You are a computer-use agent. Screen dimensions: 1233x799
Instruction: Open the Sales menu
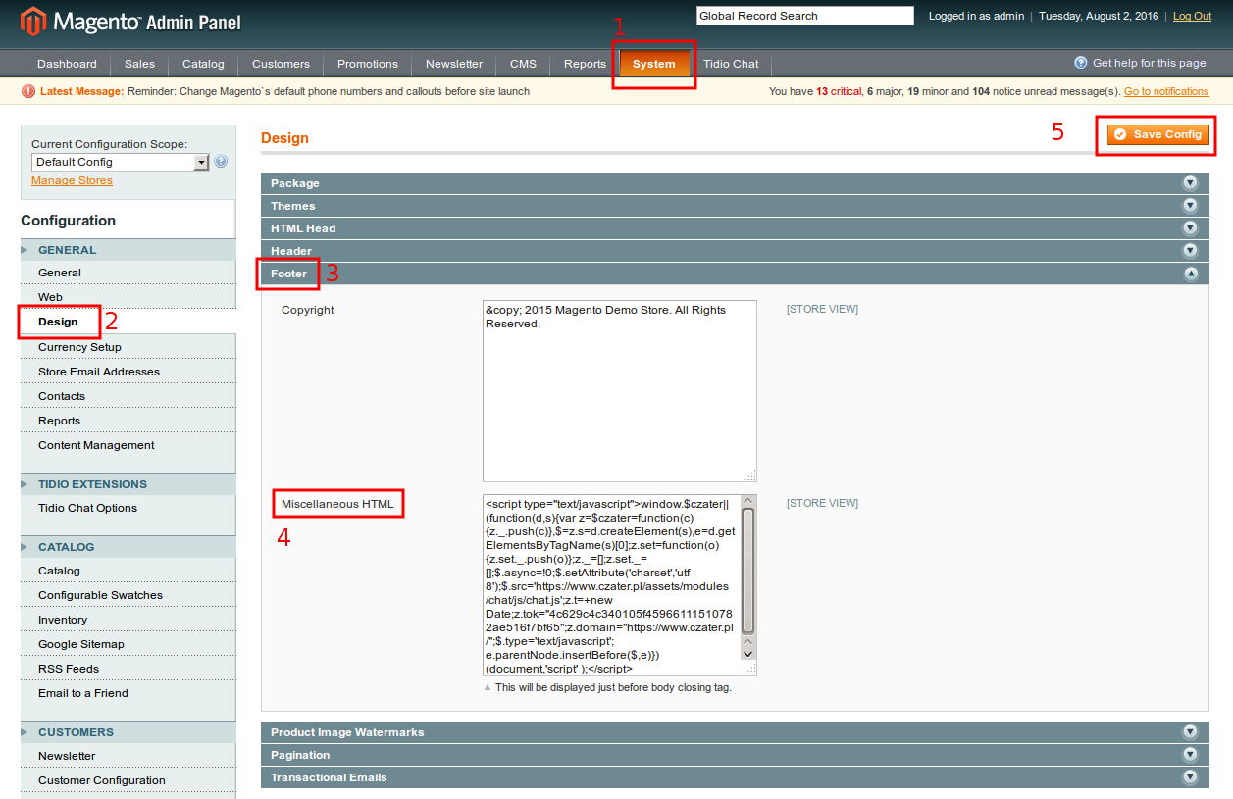tap(139, 64)
